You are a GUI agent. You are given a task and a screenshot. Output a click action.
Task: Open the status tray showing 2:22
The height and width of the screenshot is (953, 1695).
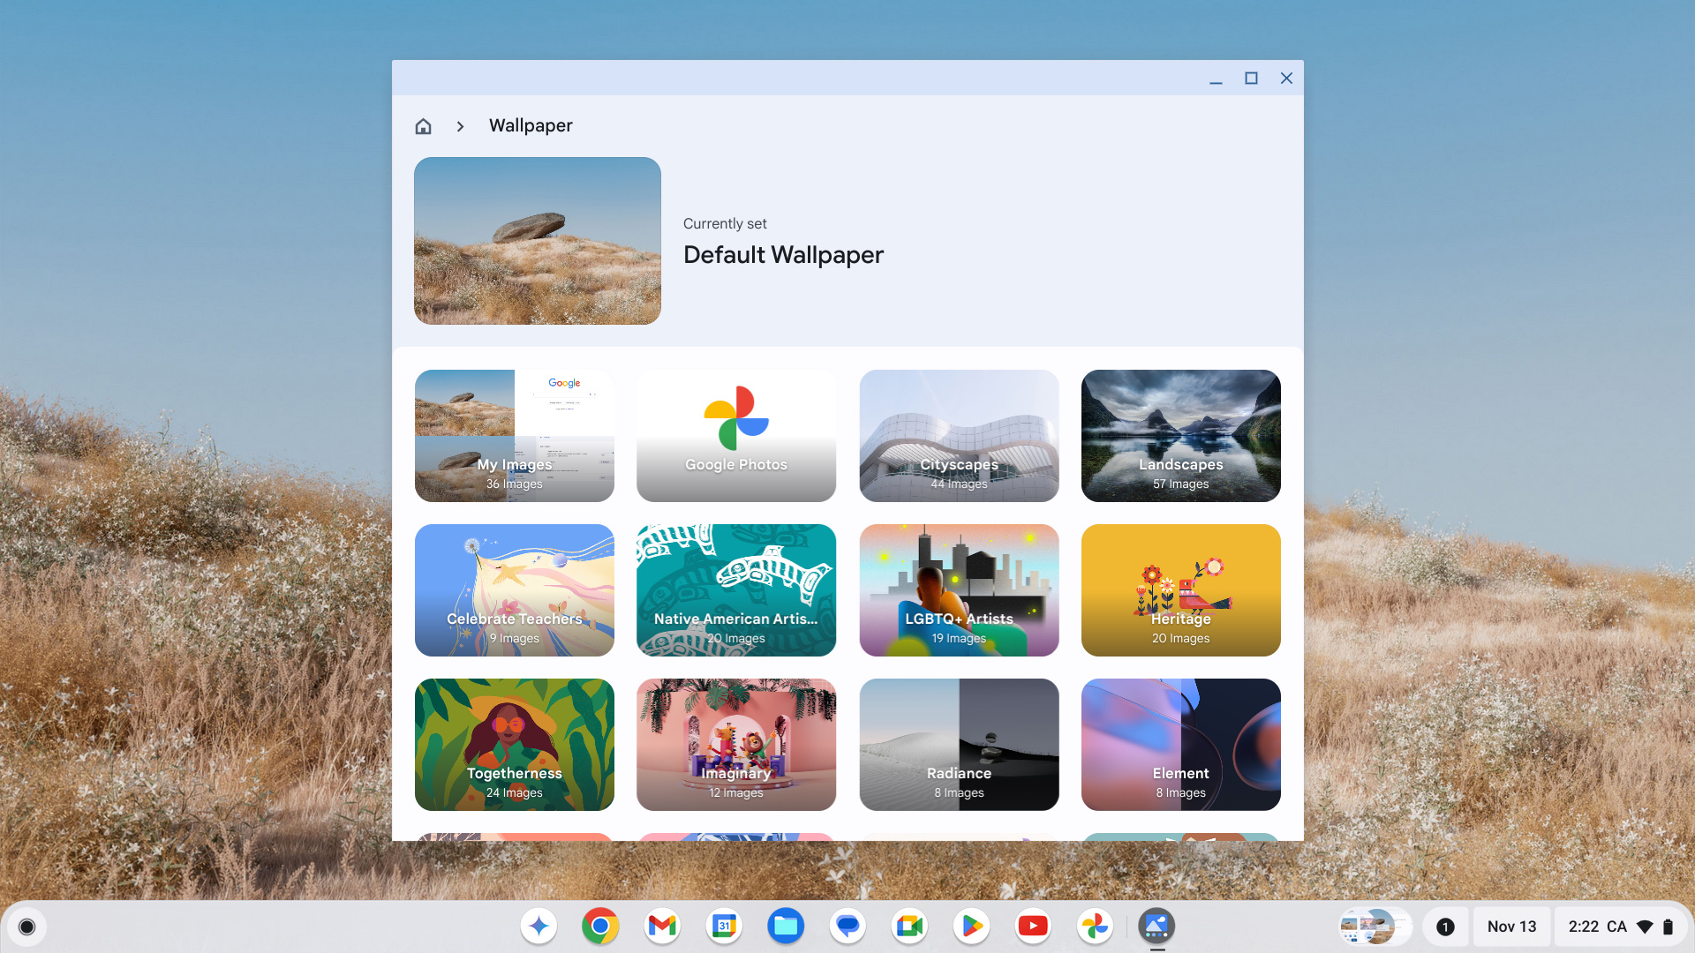coord(1621,927)
